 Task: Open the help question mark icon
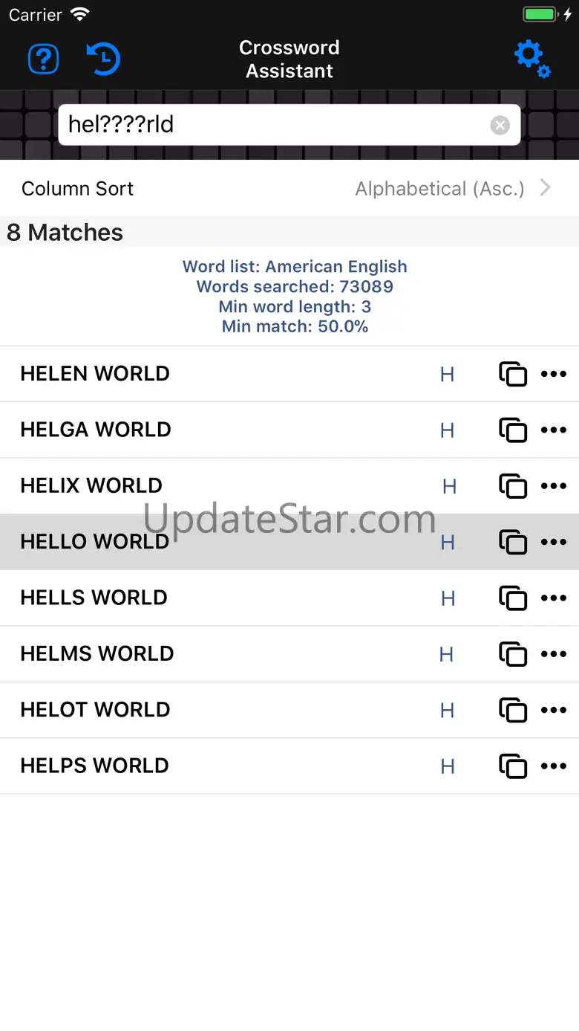click(x=44, y=59)
